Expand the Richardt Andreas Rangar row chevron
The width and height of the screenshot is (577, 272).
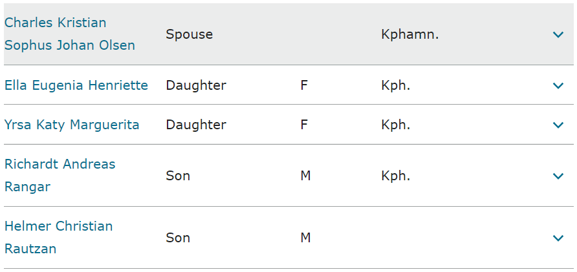pos(559,176)
